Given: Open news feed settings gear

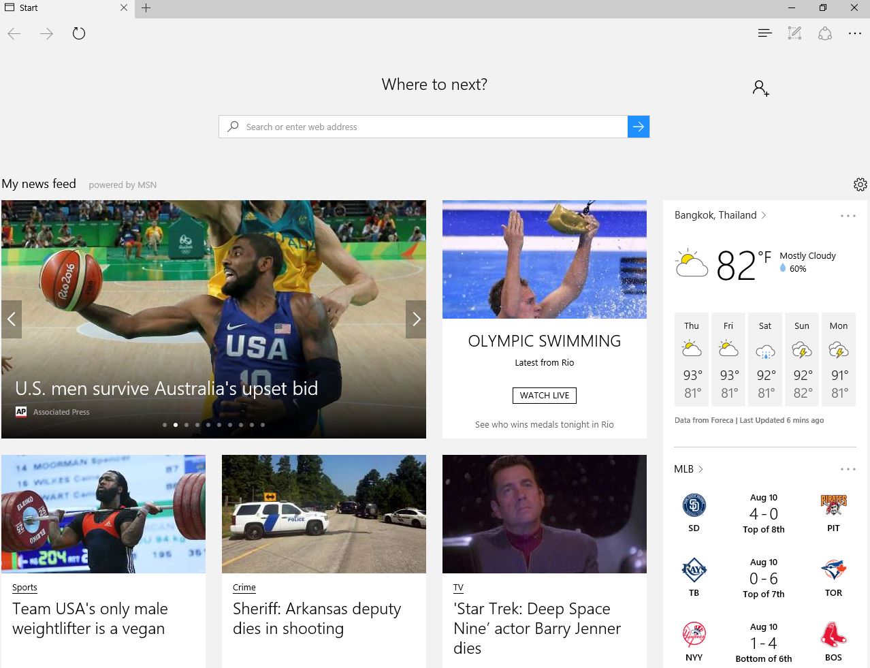Looking at the screenshot, I should coord(860,185).
